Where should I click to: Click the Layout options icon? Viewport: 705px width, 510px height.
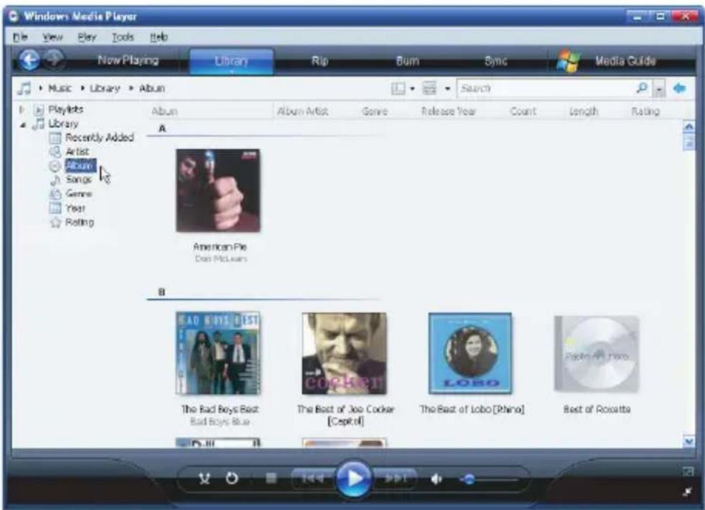398,89
